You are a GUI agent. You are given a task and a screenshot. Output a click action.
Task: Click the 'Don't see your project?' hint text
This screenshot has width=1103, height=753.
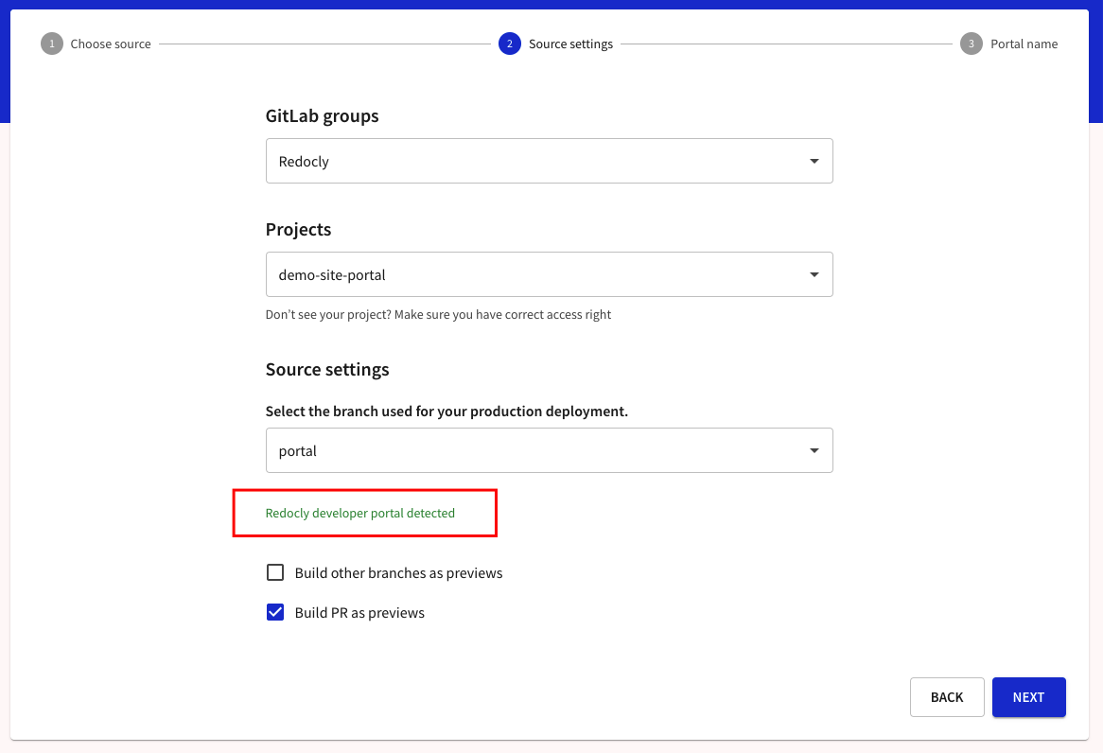click(x=438, y=315)
